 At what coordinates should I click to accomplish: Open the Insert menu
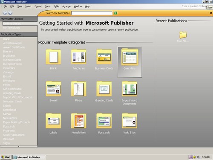click(x=28, y=6)
